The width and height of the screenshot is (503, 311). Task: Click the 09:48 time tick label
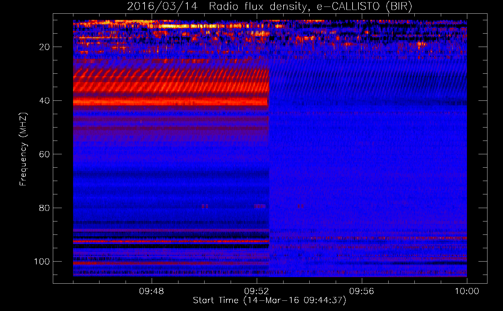[x=151, y=291]
